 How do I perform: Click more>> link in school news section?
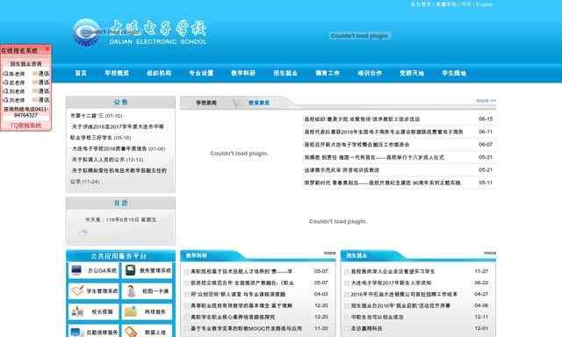[486, 101]
